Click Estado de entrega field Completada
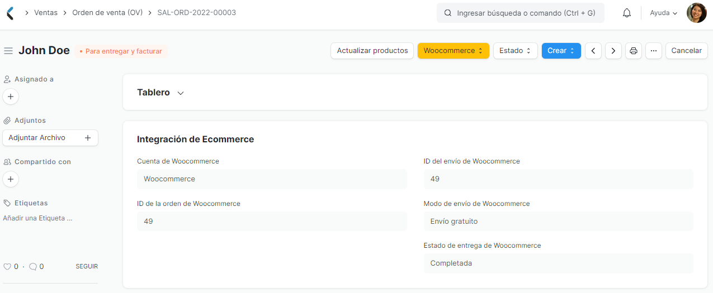 point(559,263)
